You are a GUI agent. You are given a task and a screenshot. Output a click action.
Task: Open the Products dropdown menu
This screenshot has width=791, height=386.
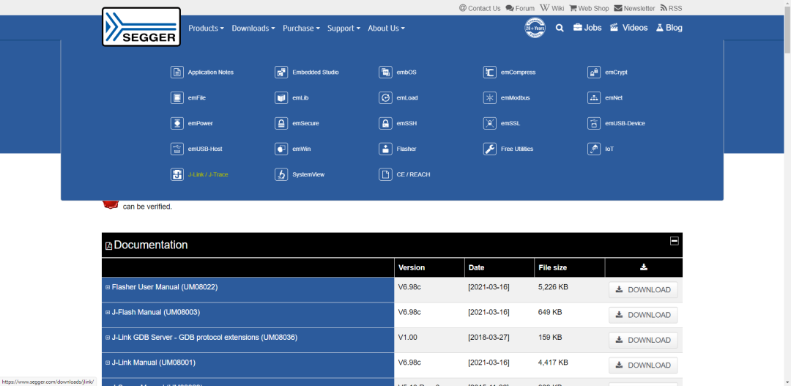pyautogui.click(x=206, y=29)
